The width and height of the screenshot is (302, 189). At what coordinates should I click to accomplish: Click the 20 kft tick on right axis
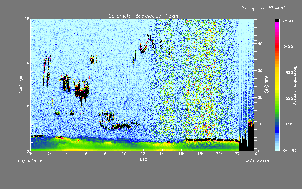(260, 98)
